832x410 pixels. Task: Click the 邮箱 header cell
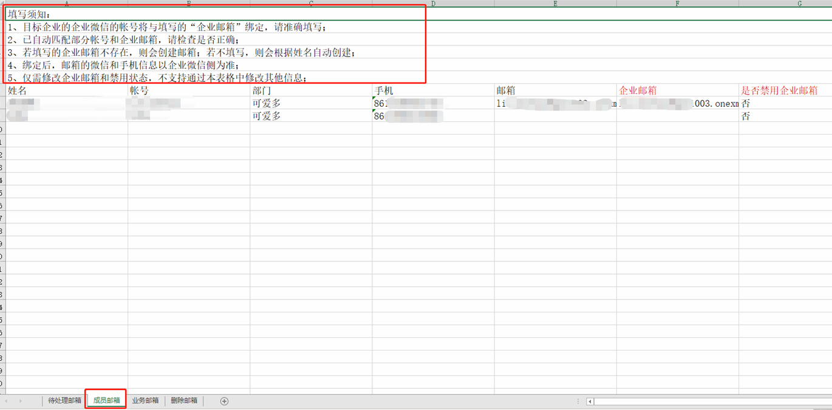pyautogui.click(x=555, y=90)
